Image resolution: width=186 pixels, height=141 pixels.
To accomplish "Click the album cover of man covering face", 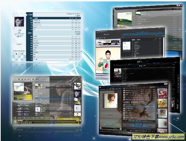I will point(19,21).
